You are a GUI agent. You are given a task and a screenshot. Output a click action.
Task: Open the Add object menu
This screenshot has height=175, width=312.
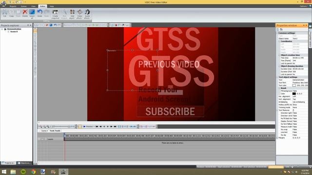pos(72,14)
